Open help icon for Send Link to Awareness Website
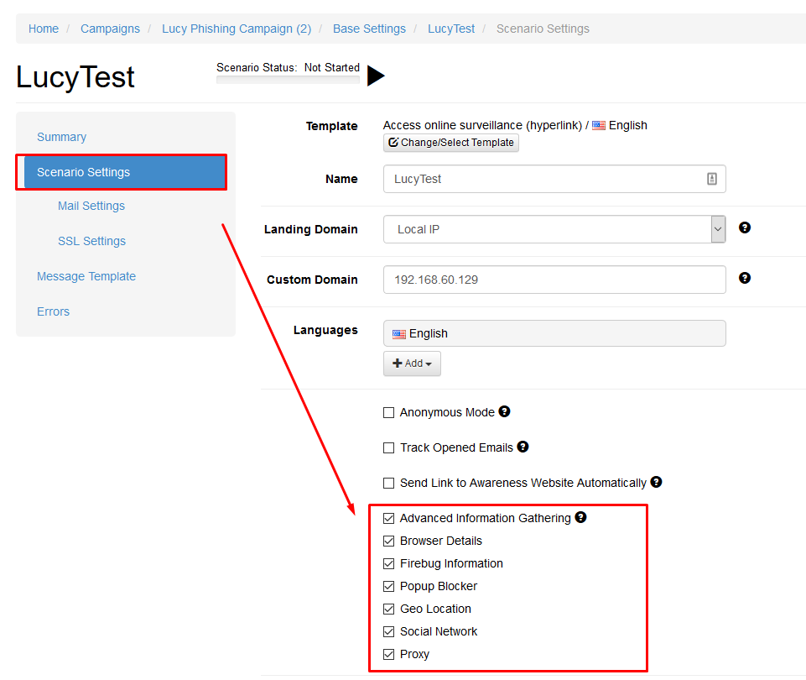 [x=656, y=482]
